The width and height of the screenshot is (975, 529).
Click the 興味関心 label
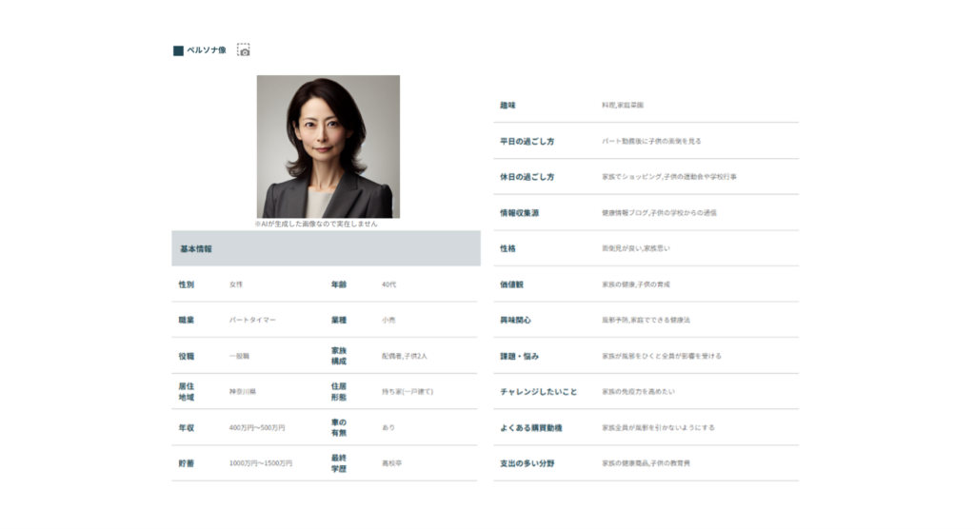coord(515,320)
